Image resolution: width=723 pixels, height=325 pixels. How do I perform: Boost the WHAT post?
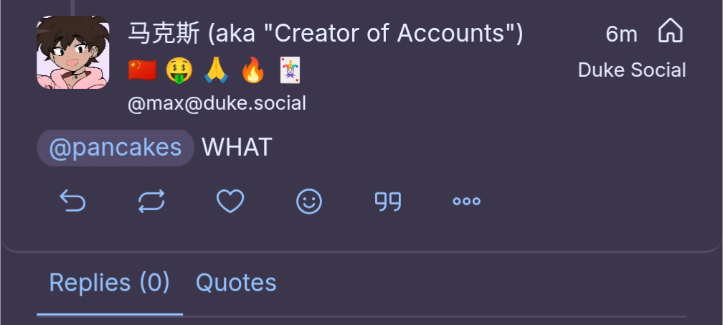pos(151,202)
